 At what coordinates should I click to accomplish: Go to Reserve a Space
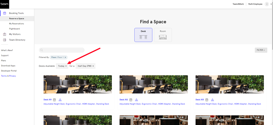(17, 18)
